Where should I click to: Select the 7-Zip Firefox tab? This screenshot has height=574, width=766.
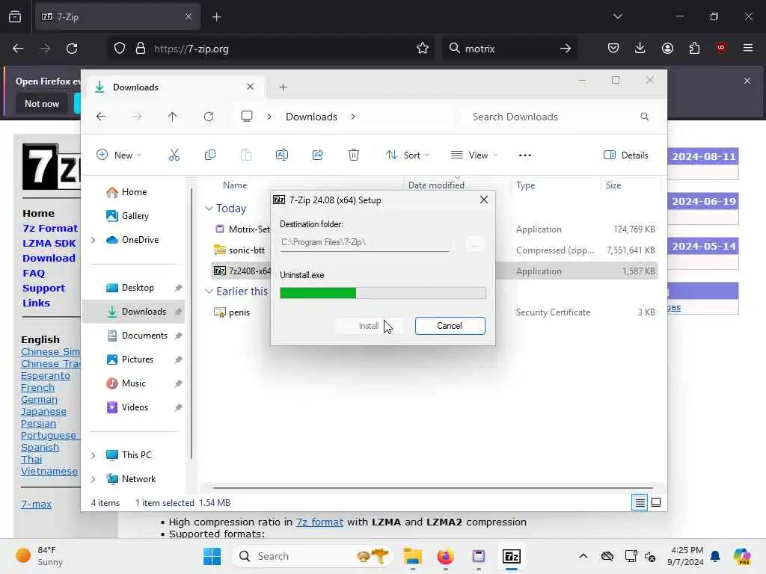point(117,16)
